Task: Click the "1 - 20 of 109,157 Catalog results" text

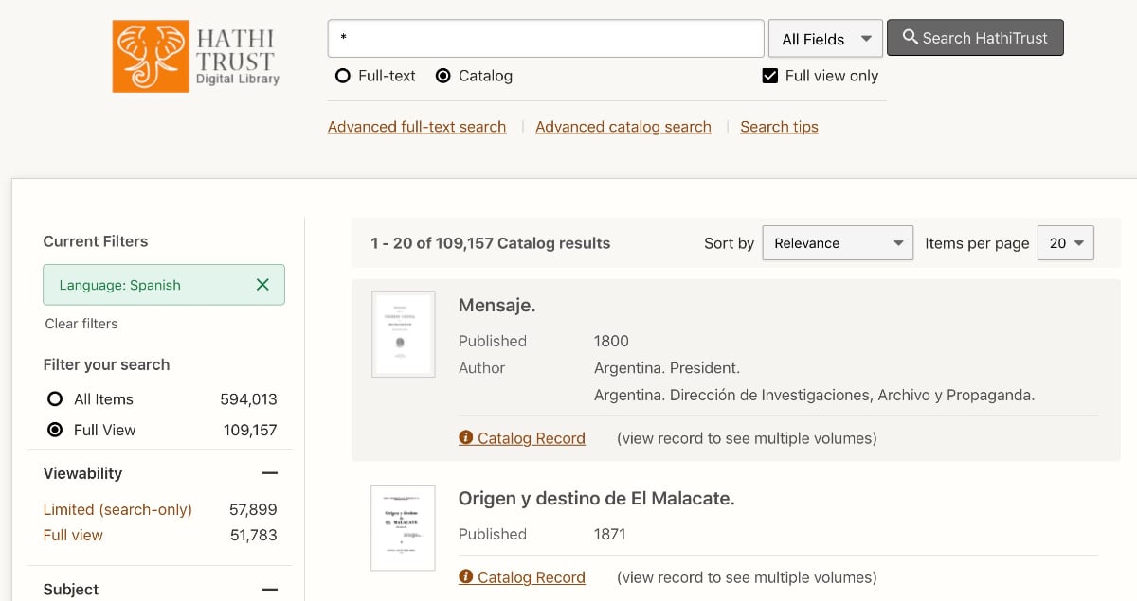Action: (491, 243)
